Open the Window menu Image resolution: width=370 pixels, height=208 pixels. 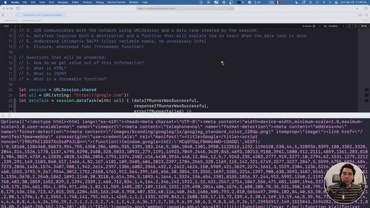pos(134,2)
